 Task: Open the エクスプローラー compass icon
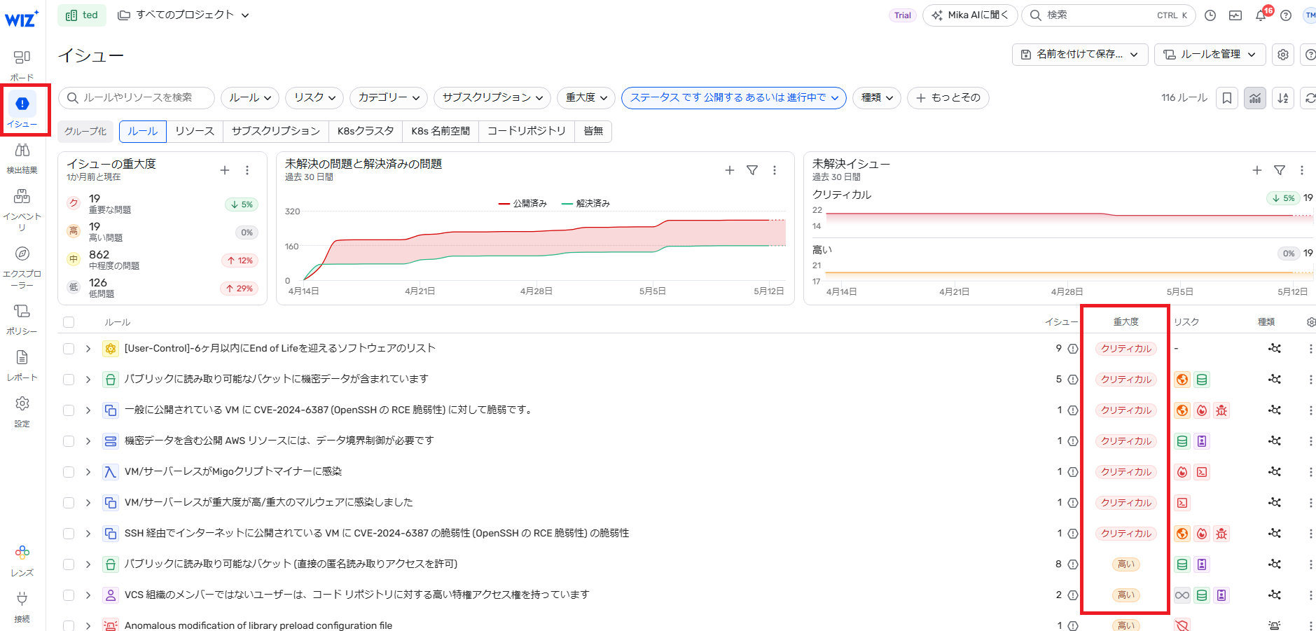point(22,254)
